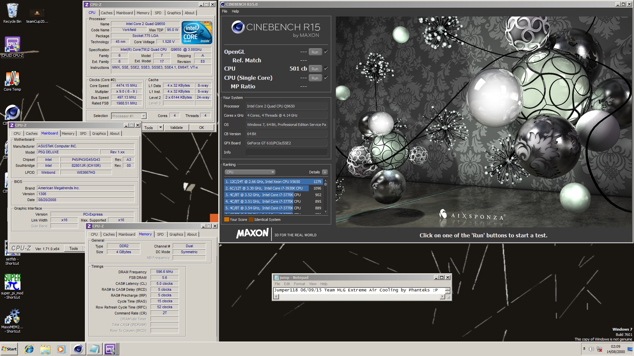
Task: Launch the super_pi_mod shortcut icon
Action: [12, 286]
